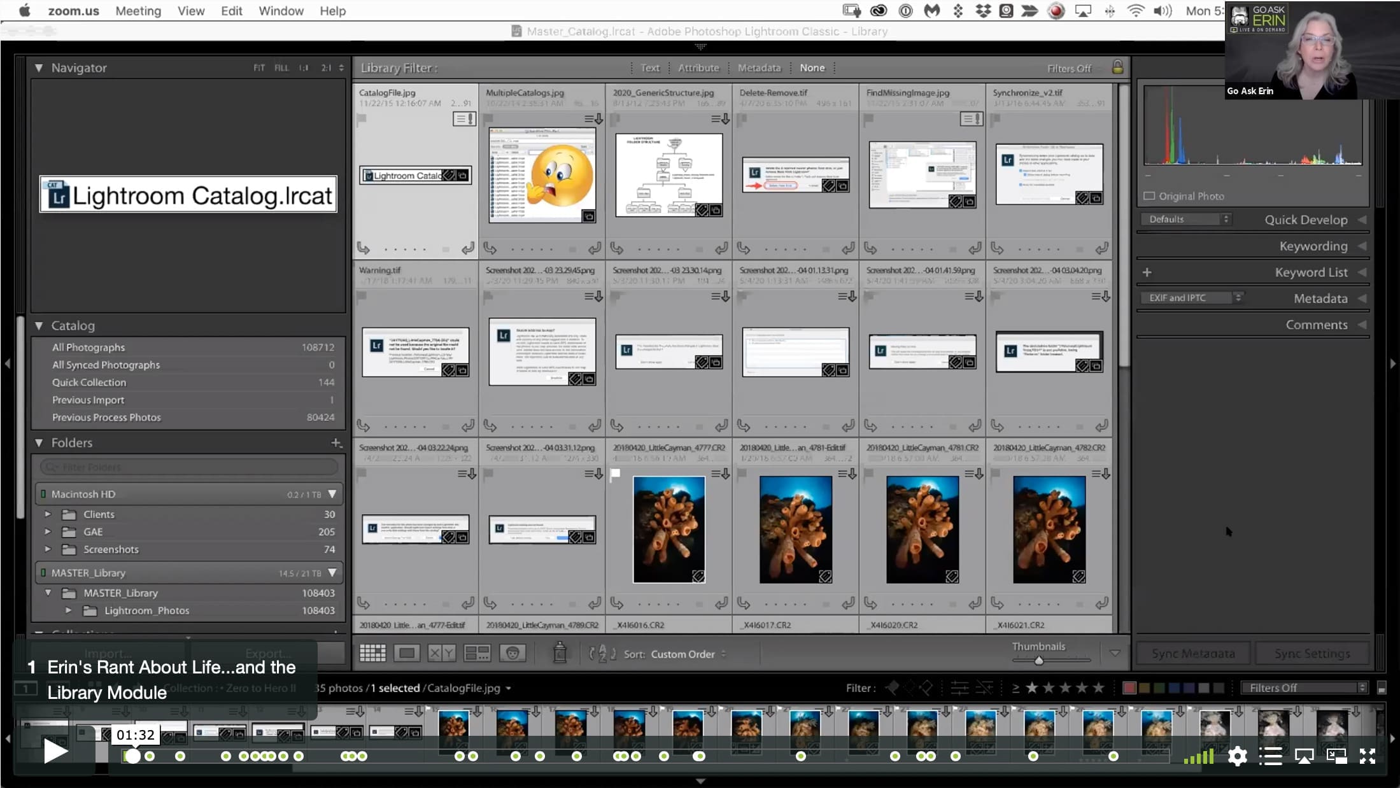
Task: Open video settings gear icon
Action: pyautogui.click(x=1237, y=756)
